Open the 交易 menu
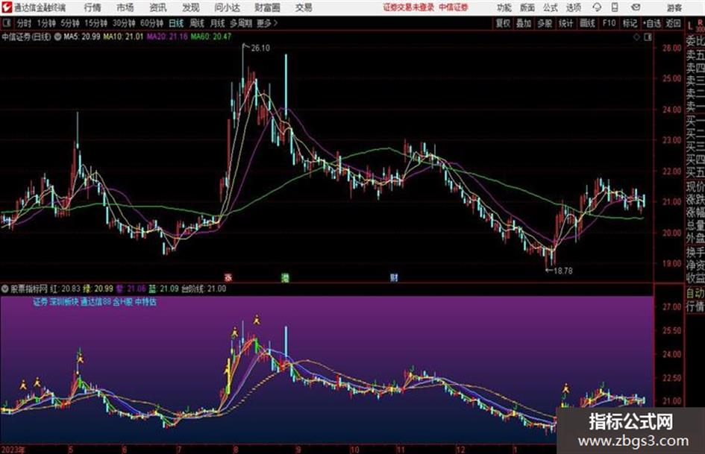The height and width of the screenshot is (454, 705). [x=304, y=7]
